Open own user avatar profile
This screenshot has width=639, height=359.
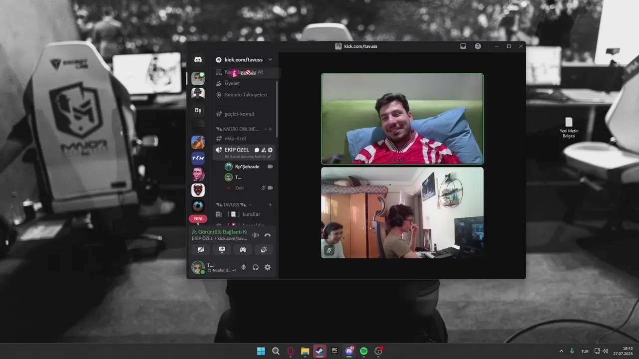click(x=198, y=267)
